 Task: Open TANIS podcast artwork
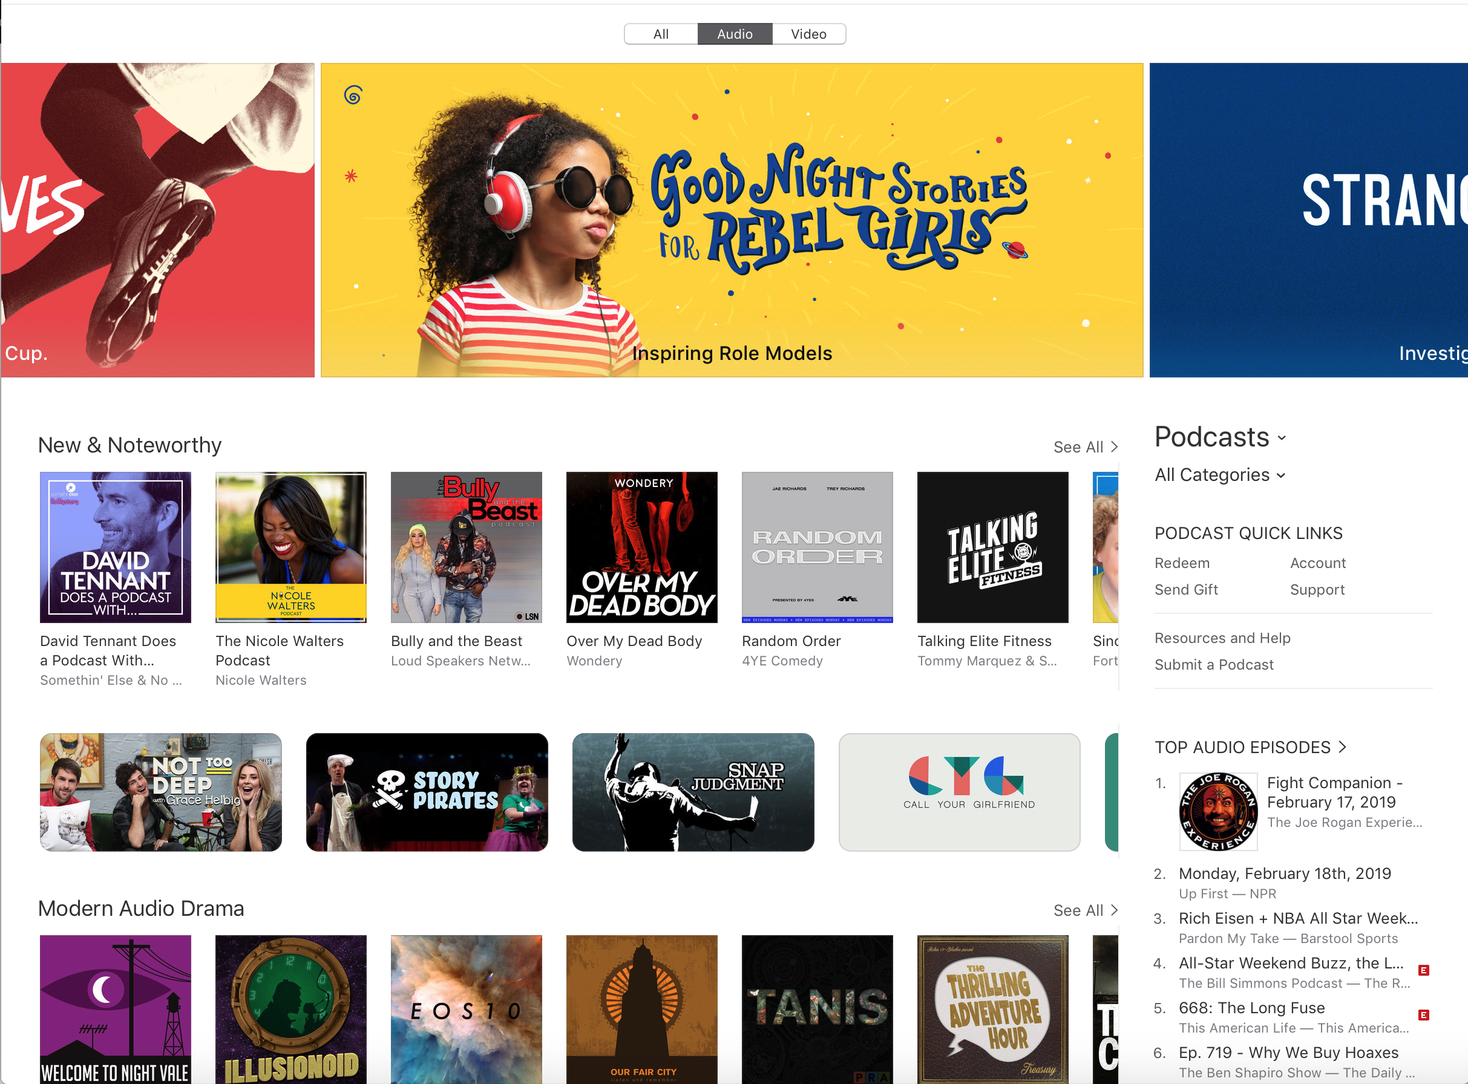click(x=817, y=1009)
